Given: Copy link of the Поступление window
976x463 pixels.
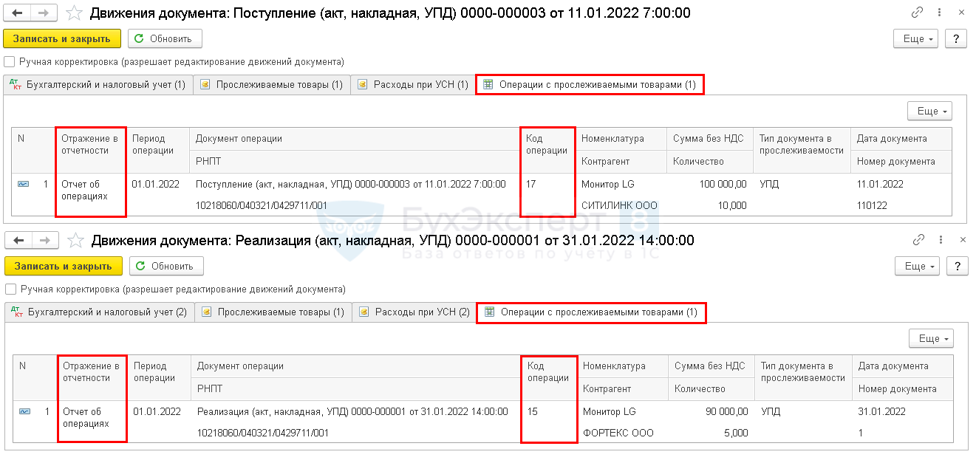Looking at the screenshot, I should (918, 13).
